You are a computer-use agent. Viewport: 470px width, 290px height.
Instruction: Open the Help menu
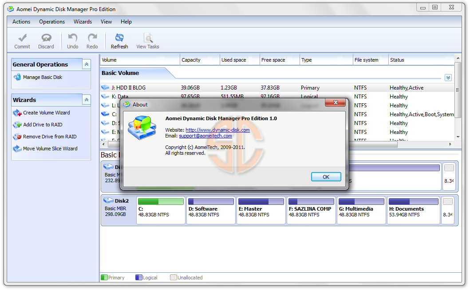click(126, 22)
